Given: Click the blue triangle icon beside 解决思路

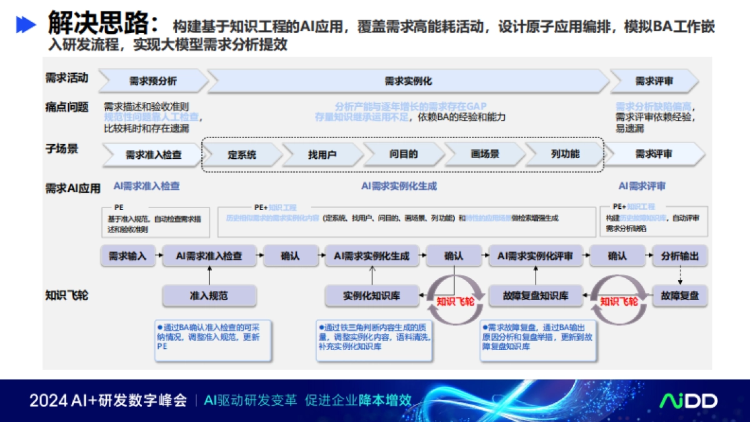Looking at the screenshot, I should [25, 23].
